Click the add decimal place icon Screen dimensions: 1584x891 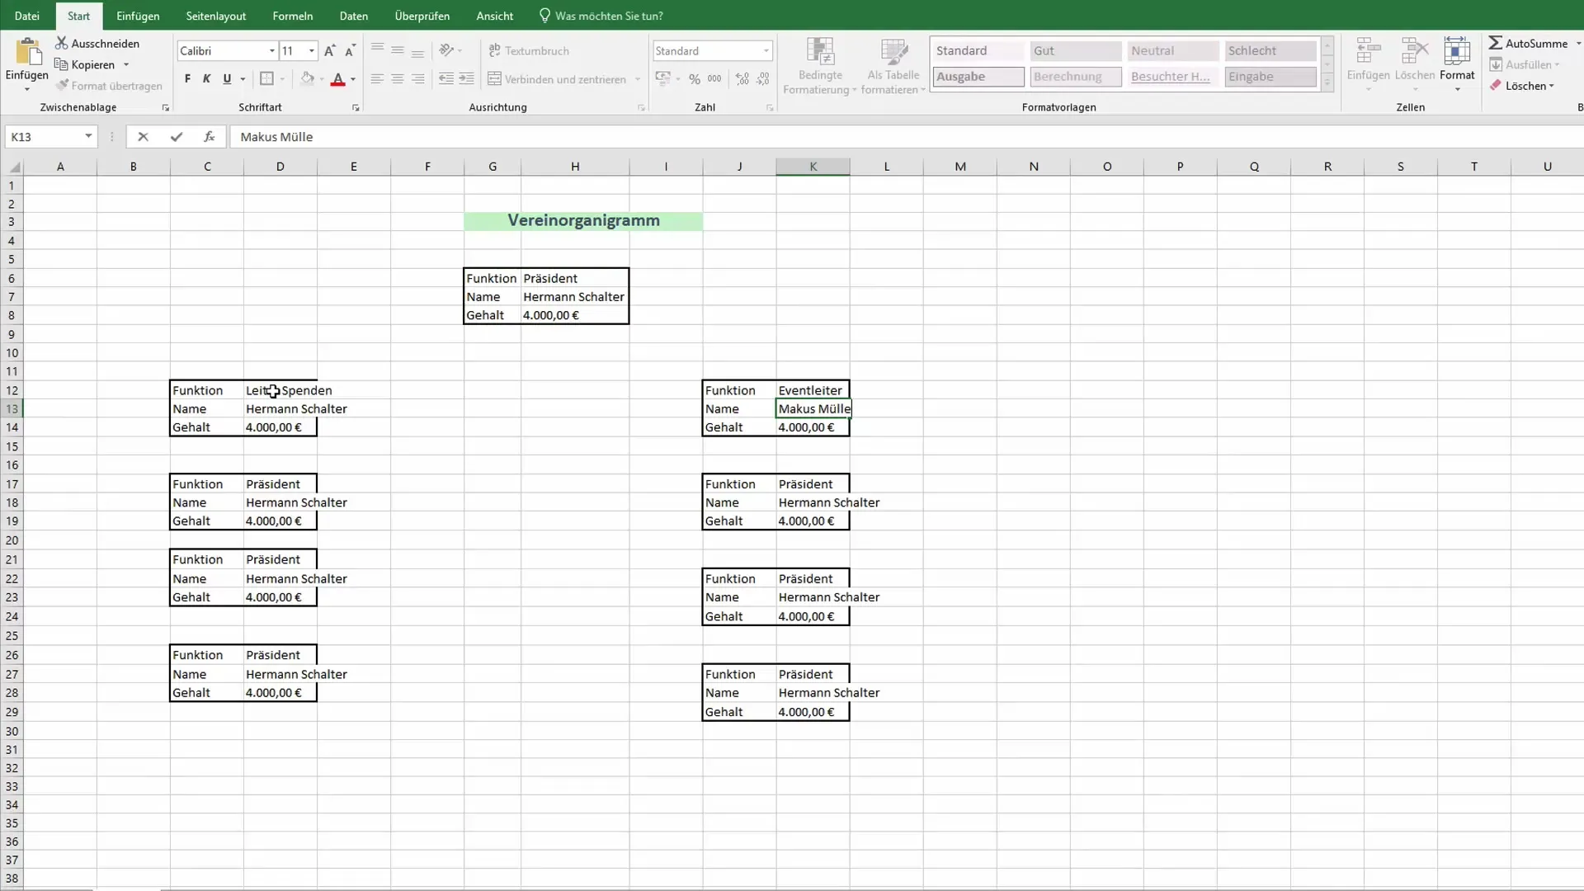pyautogui.click(x=742, y=79)
